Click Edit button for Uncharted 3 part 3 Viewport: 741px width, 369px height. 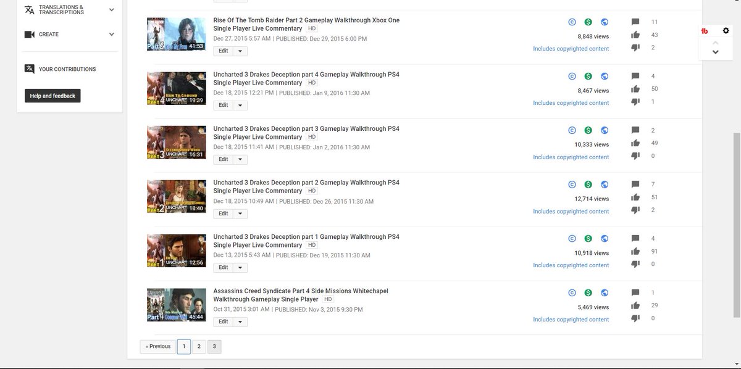point(224,159)
